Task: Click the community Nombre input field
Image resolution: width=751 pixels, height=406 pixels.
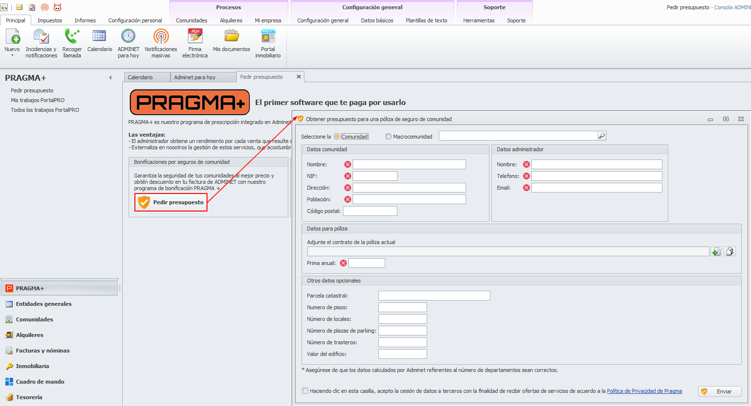Action: [x=409, y=164]
